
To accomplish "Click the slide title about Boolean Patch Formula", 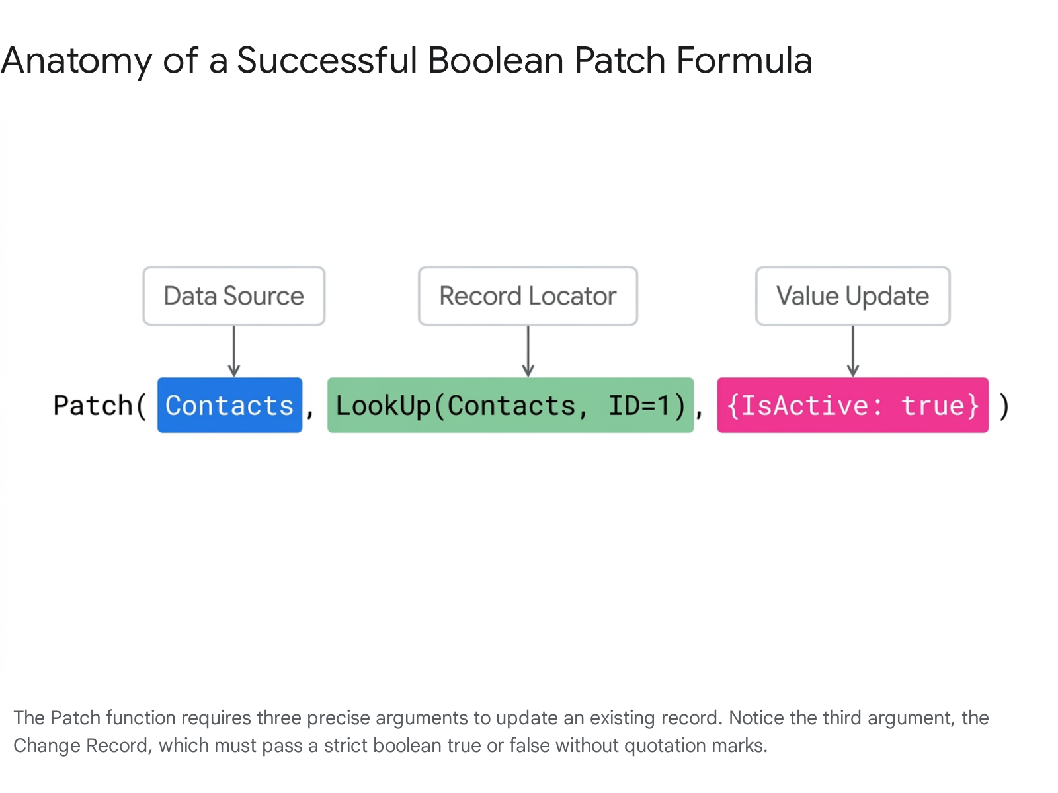I will 406,61.
